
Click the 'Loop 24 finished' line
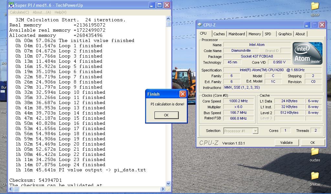tap(60, 165)
